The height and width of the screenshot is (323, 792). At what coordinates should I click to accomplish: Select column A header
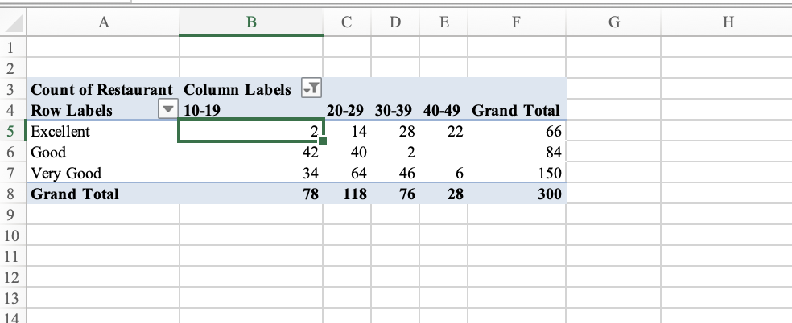(102, 24)
